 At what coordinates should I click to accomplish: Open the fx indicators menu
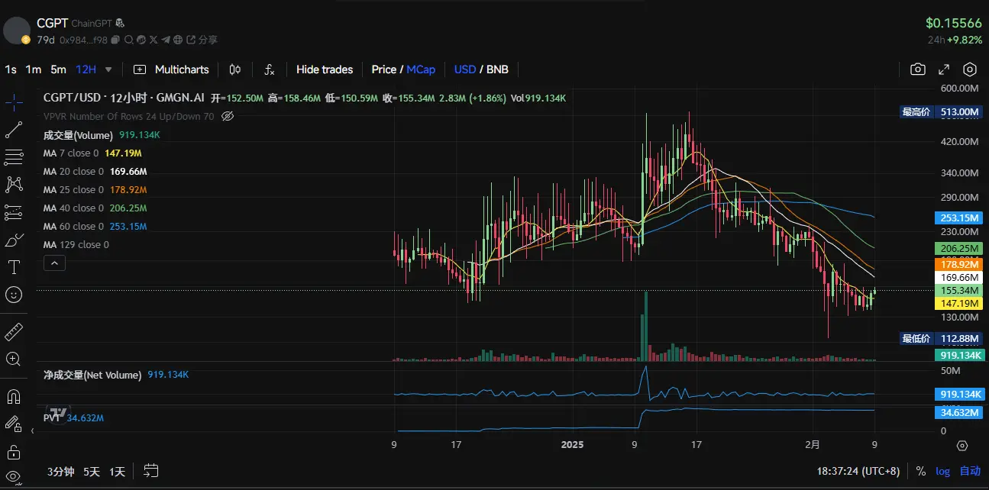tap(270, 69)
